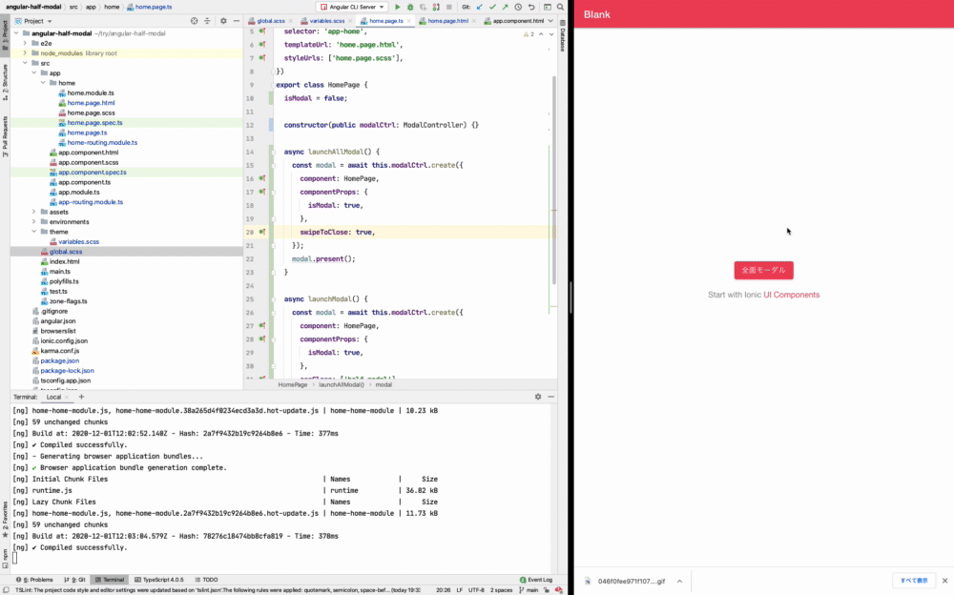Click the stop process square icon
954x595 pixels.
tap(449, 8)
